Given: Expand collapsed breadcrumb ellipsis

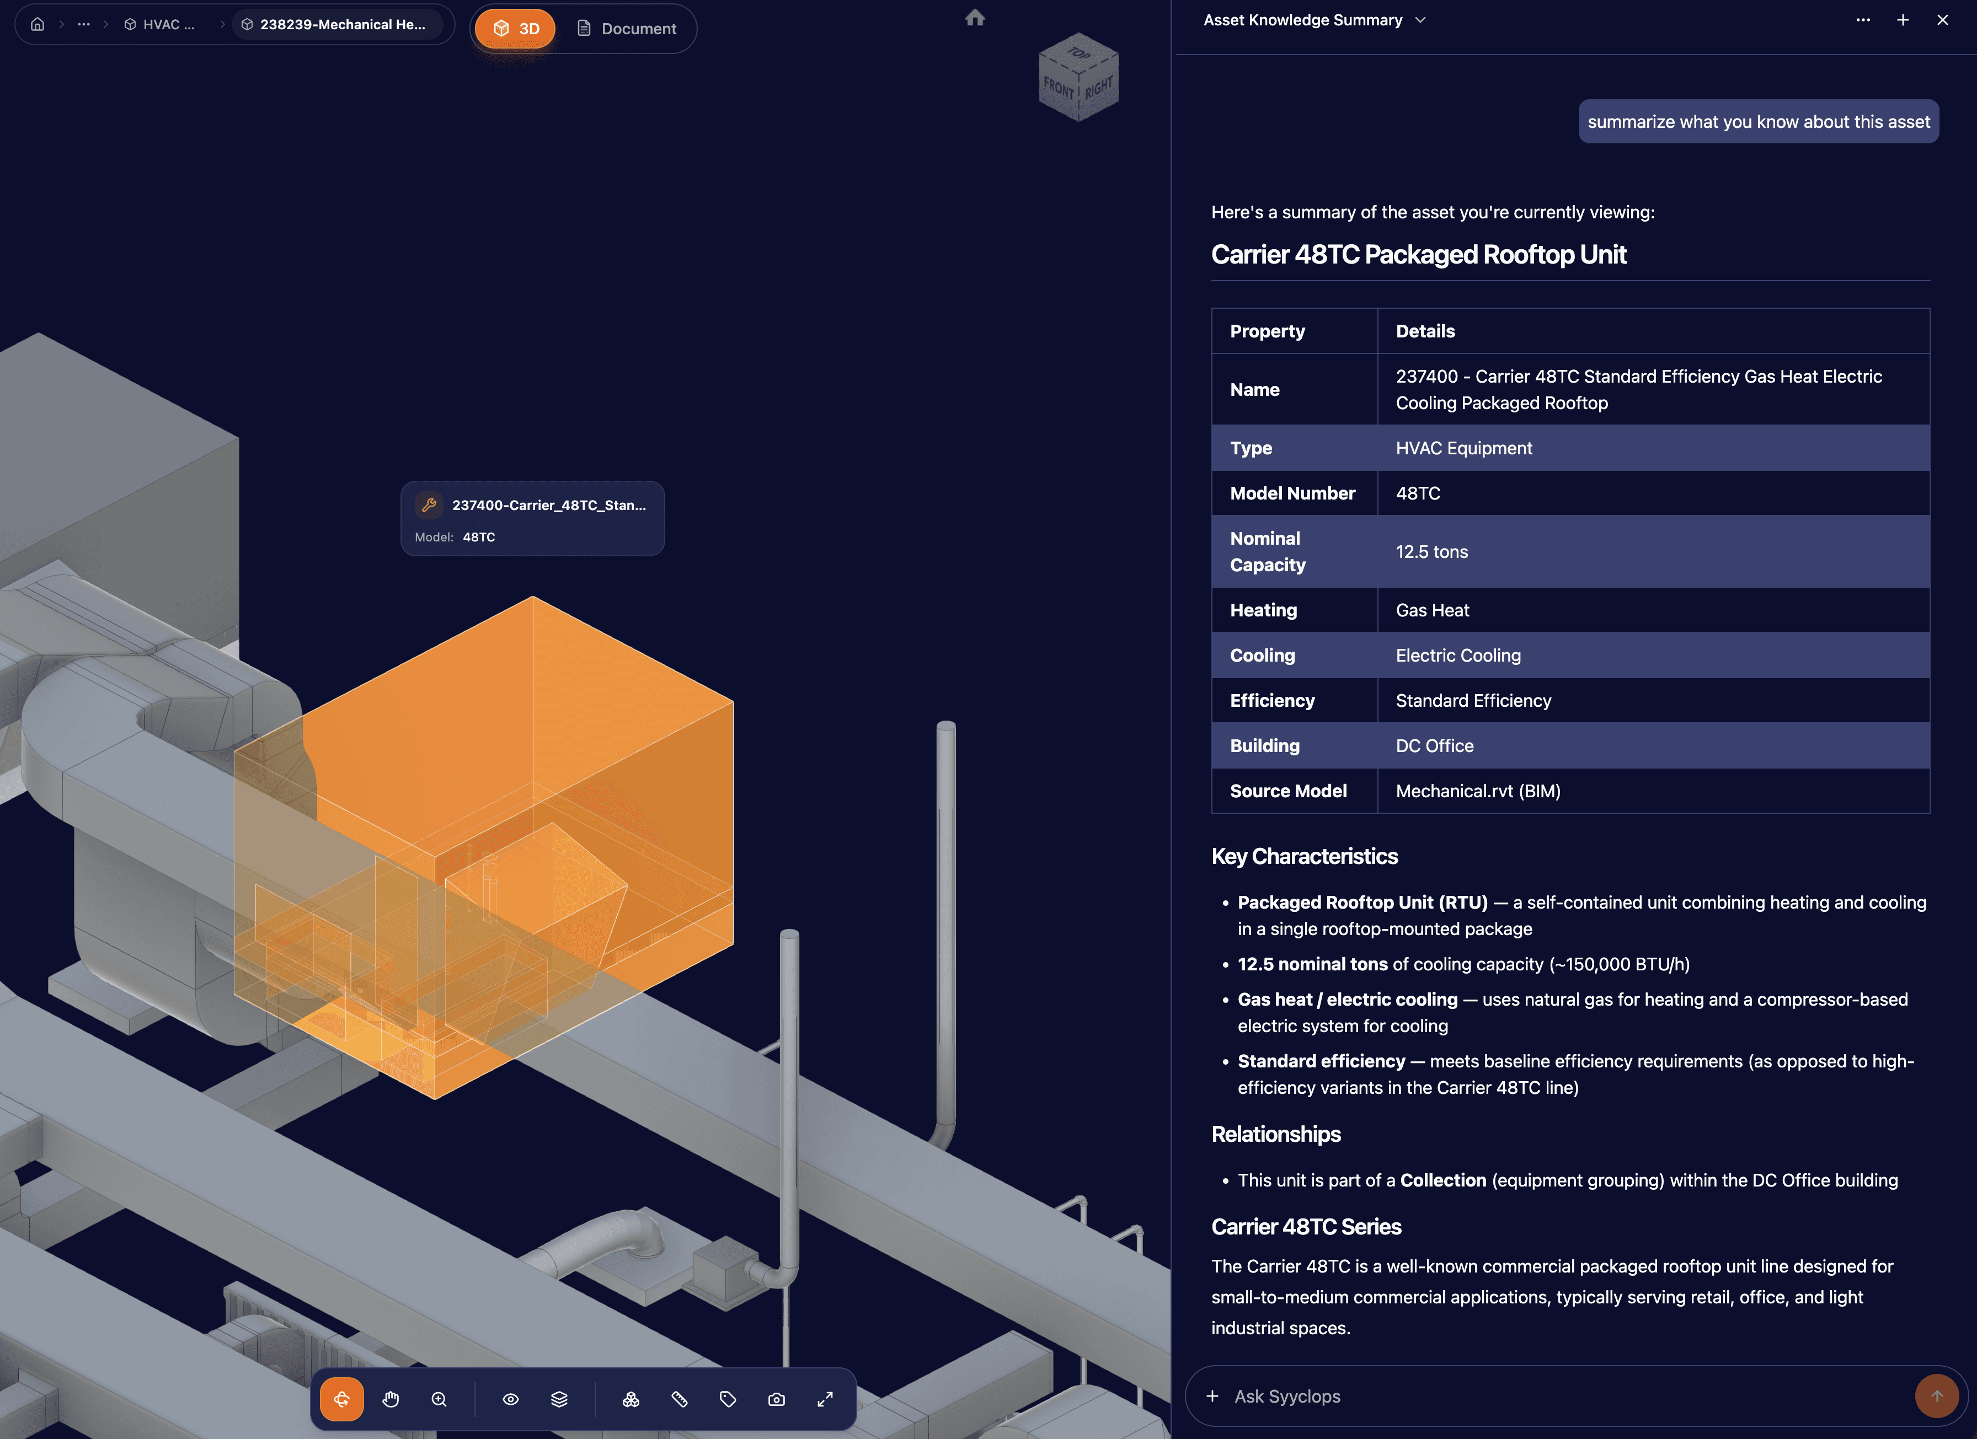Looking at the screenshot, I should [84, 24].
